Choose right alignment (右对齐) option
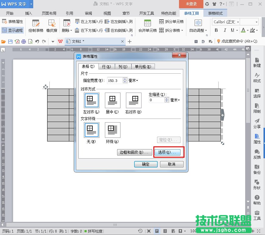Screen dimensions: 265x235 pos(133,101)
